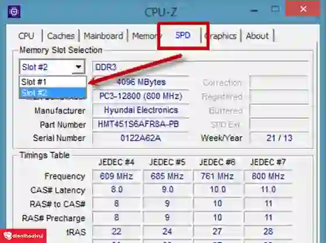The width and height of the screenshot is (326, 243).
Task: Click the JEDEC #4 column header
Action: 117,162
